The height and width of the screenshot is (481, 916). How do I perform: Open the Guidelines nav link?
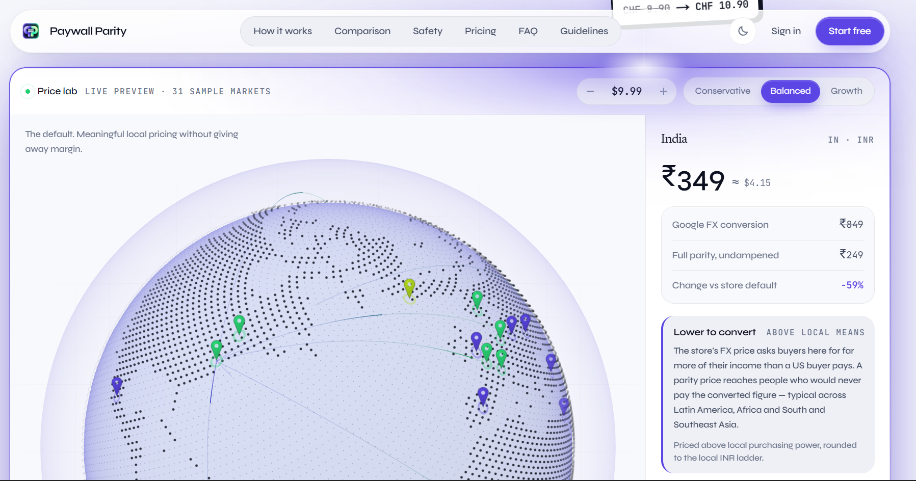coord(584,31)
